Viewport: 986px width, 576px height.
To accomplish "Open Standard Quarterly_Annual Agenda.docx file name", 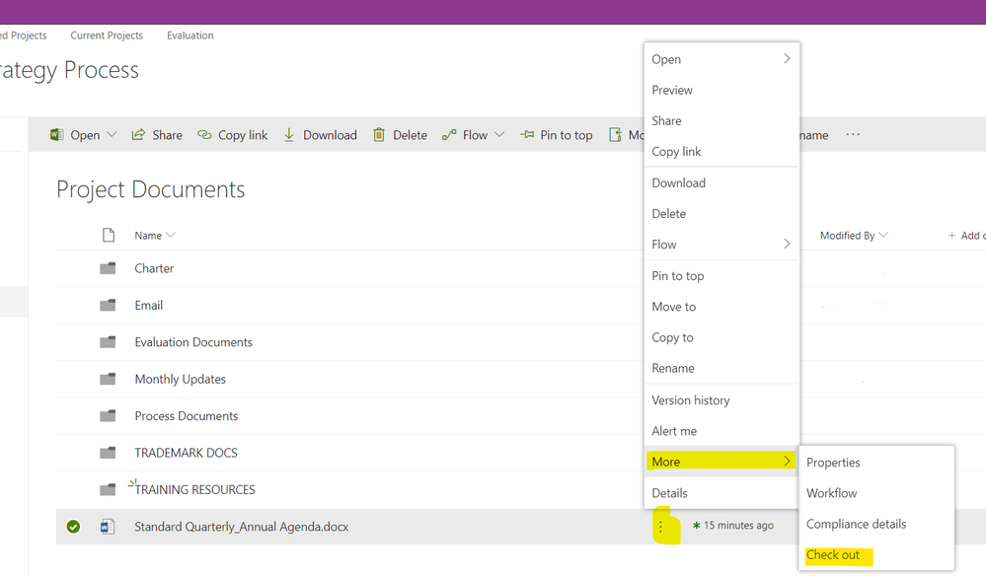I will tap(242, 527).
